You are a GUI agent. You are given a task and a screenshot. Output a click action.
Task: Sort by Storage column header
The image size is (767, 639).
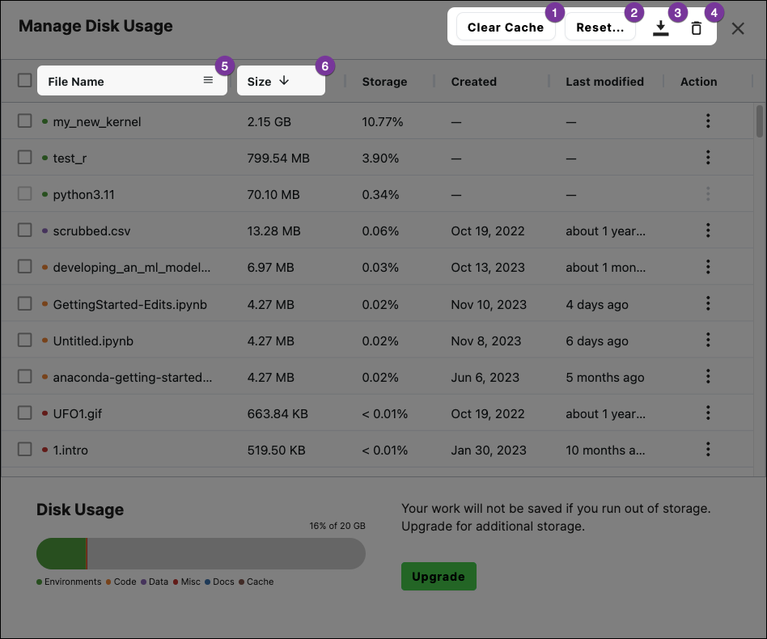coord(384,82)
